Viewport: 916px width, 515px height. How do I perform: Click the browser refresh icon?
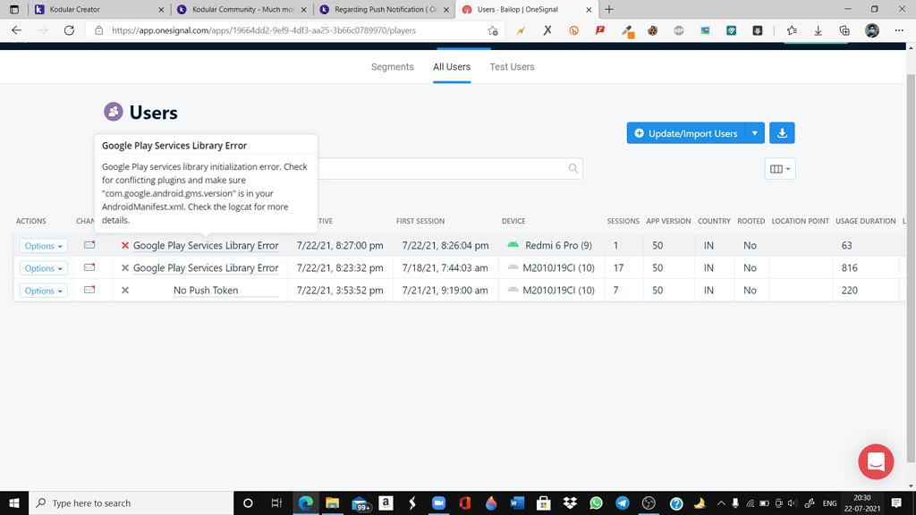click(69, 30)
